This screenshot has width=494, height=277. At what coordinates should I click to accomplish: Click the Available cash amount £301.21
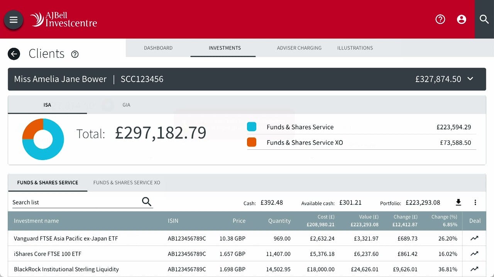click(350, 202)
